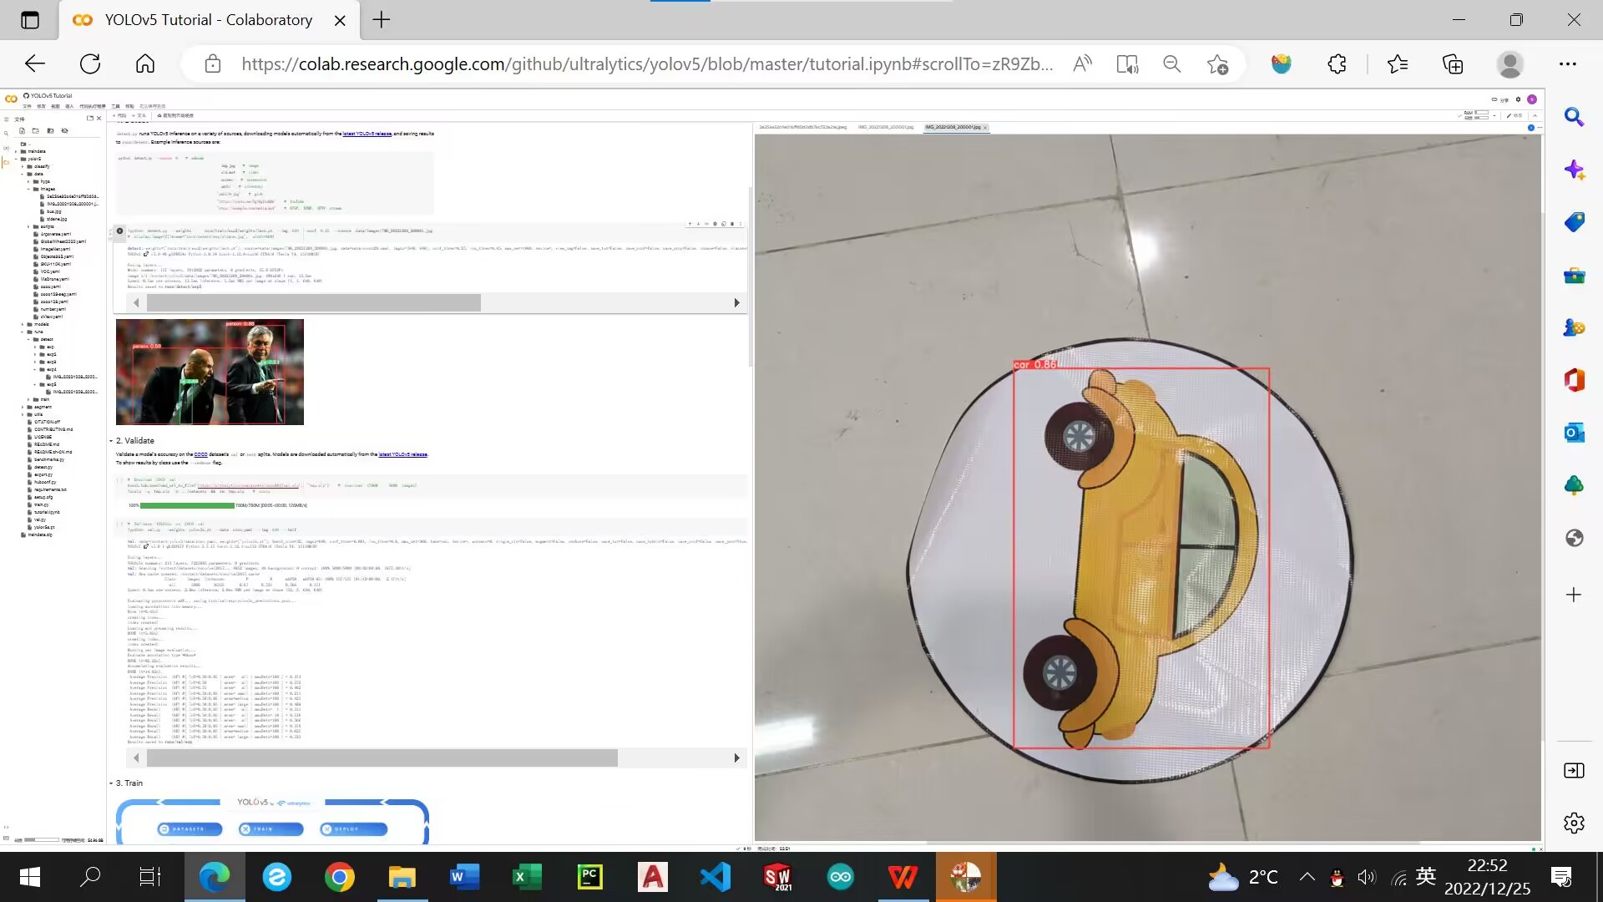This screenshot has height=902, width=1603.
Task: Expand the models folder
Action: pos(23,324)
